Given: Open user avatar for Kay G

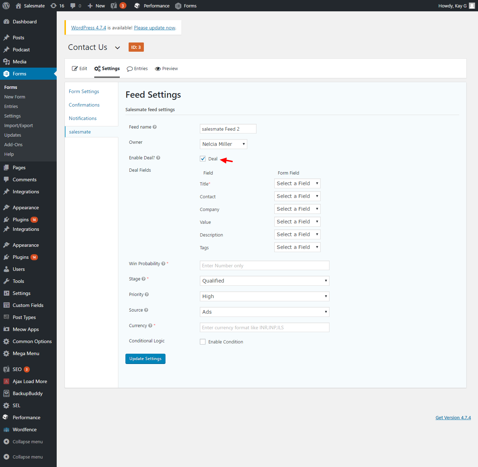Looking at the screenshot, I should pyautogui.click(x=472, y=6).
